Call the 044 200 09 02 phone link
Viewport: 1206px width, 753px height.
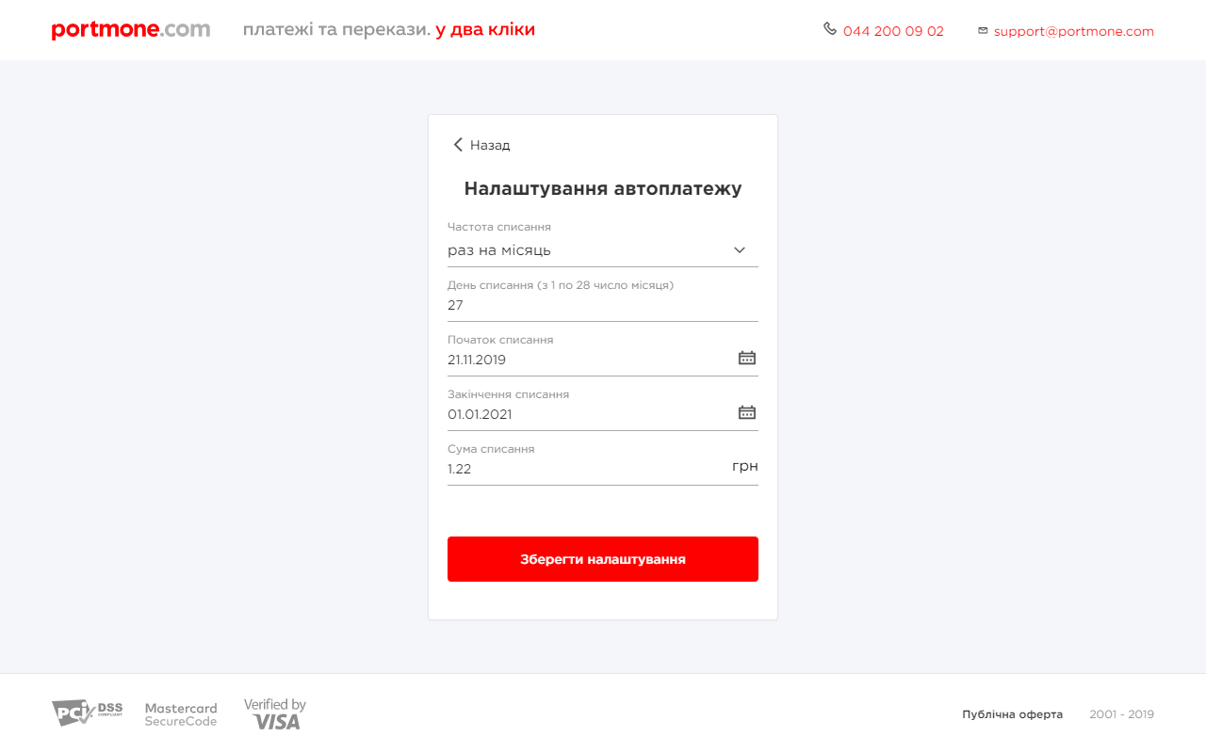(893, 31)
